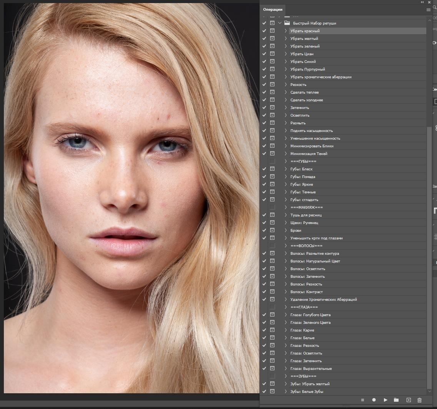The height and width of the screenshot is (409, 437).
Task: Expand Волосы: Размытие контура action
Action: (286, 253)
